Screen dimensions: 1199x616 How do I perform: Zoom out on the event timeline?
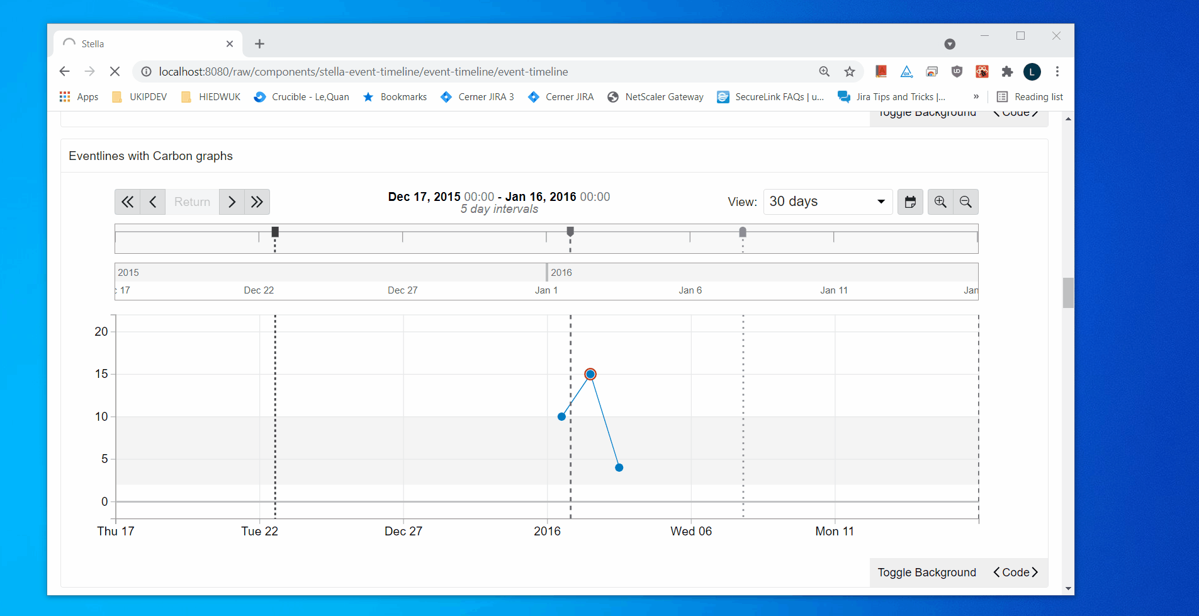[x=965, y=202]
